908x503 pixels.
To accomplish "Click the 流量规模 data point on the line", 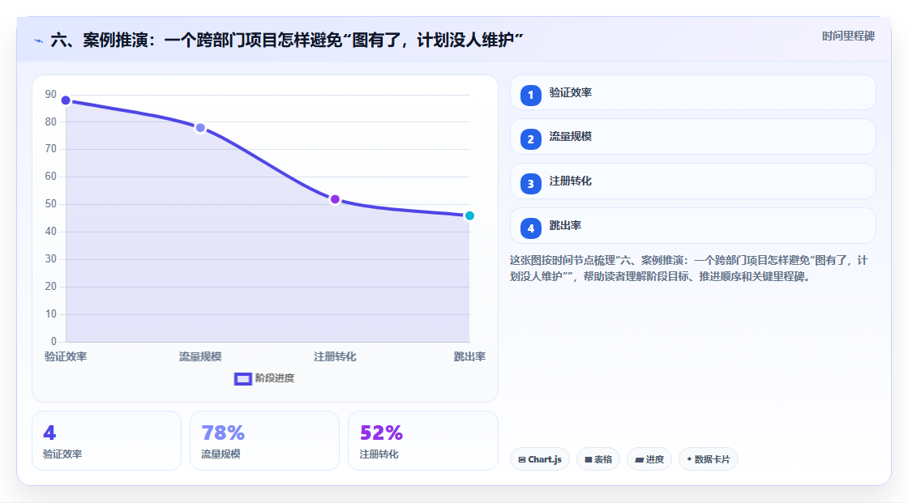I will (x=200, y=128).
